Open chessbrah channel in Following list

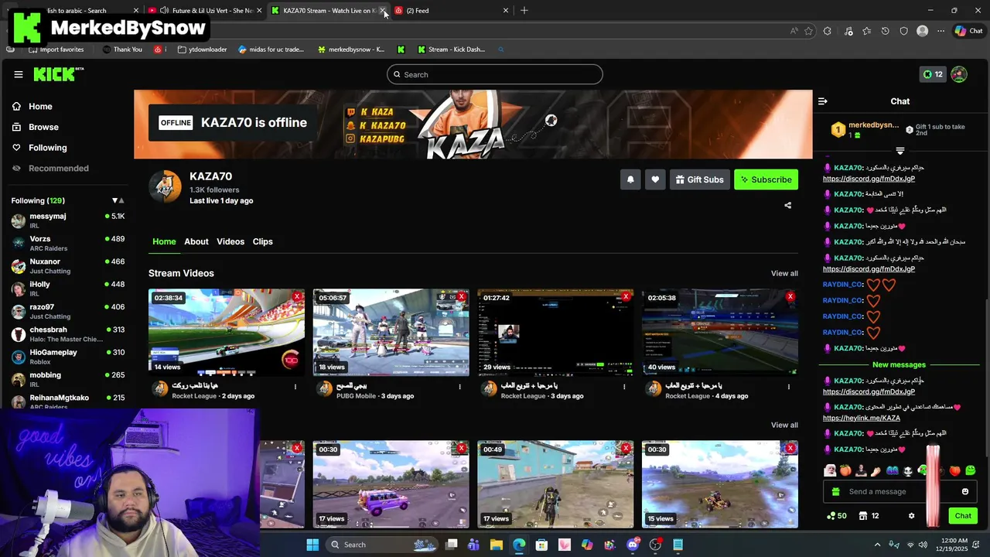click(68, 334)
